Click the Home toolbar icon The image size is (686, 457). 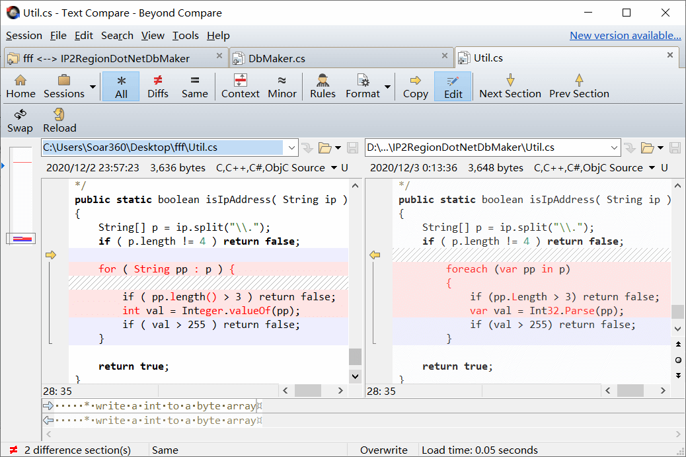click(20, 86)
